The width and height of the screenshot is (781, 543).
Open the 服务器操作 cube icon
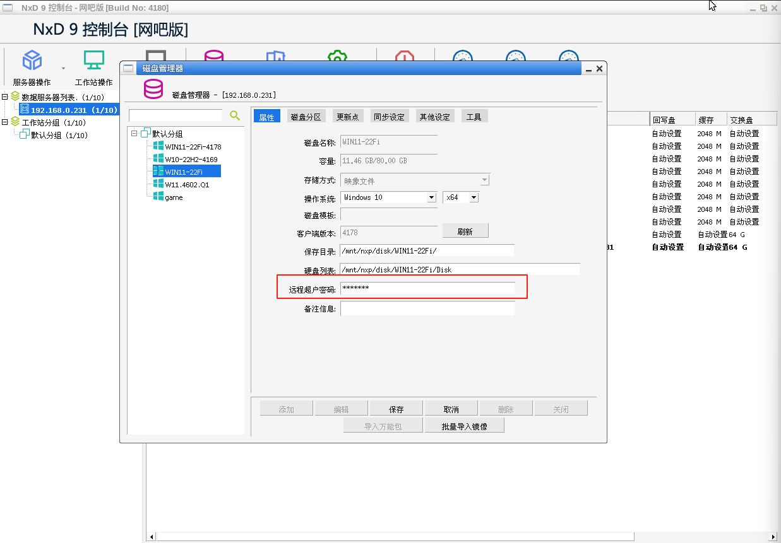32,61
